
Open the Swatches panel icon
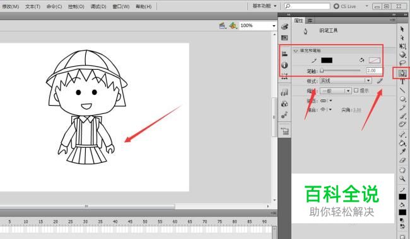[284, 38]
